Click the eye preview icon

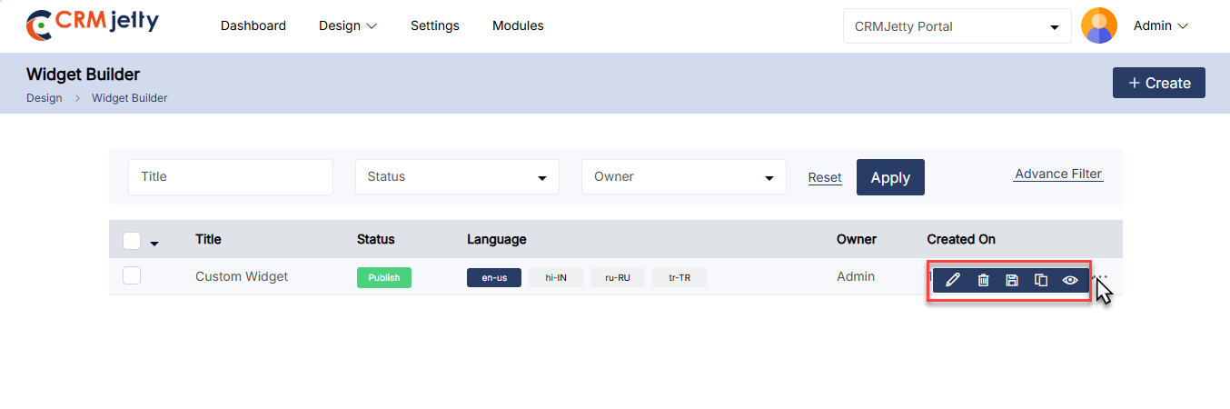click(x=1070, y=280)
